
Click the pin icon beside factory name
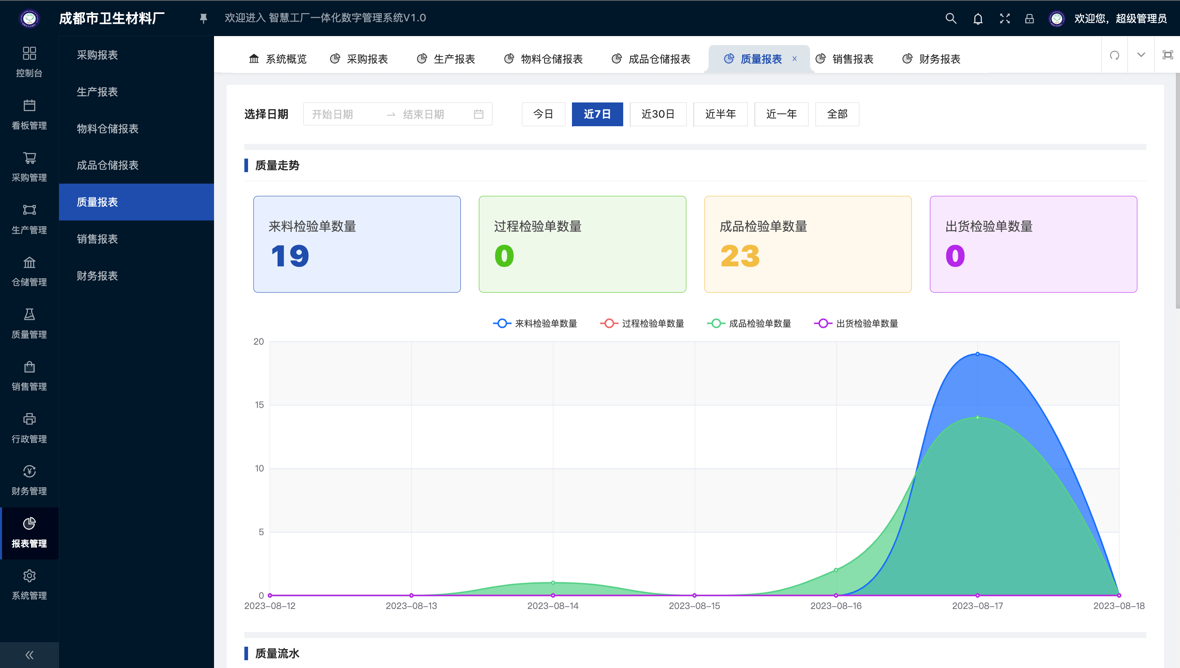(203, 18)
